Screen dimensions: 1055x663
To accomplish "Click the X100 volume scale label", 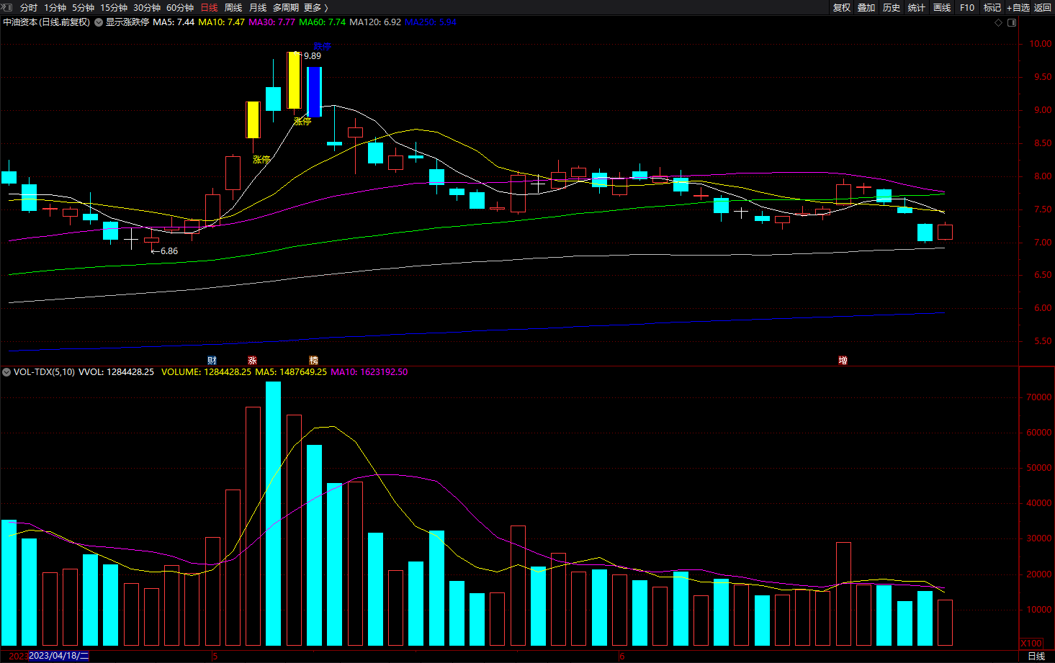I will (1032, 643).
